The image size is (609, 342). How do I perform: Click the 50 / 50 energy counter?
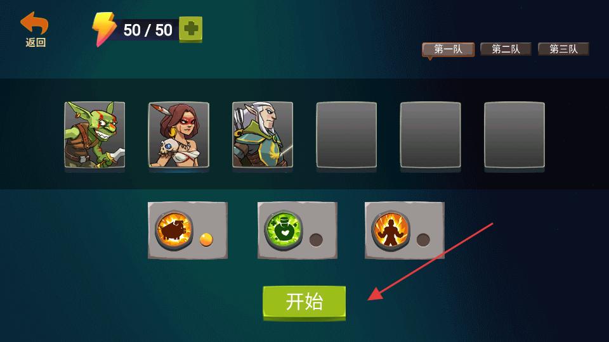point(148,30)
